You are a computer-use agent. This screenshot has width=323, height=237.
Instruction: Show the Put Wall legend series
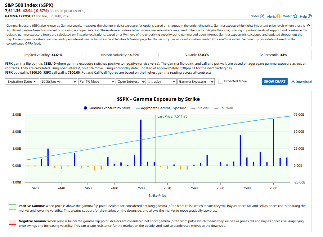pos(200,108)
